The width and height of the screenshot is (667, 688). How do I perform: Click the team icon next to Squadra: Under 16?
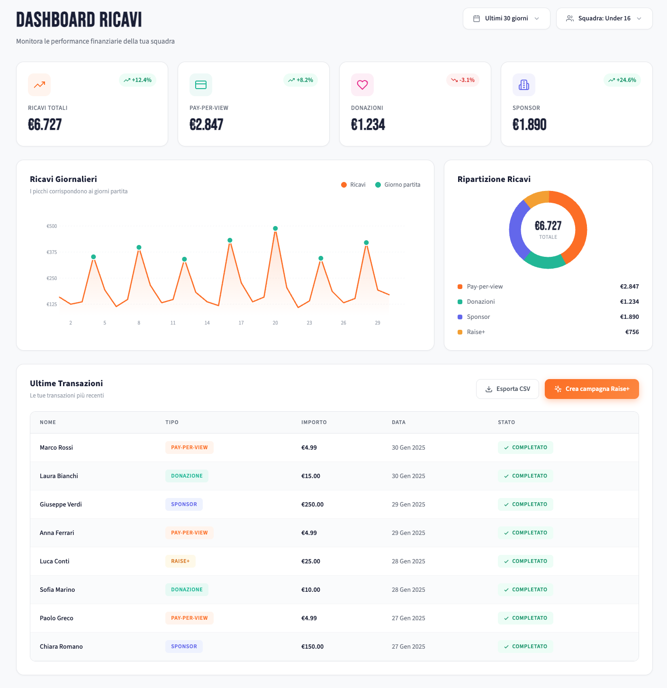[570, 18]
